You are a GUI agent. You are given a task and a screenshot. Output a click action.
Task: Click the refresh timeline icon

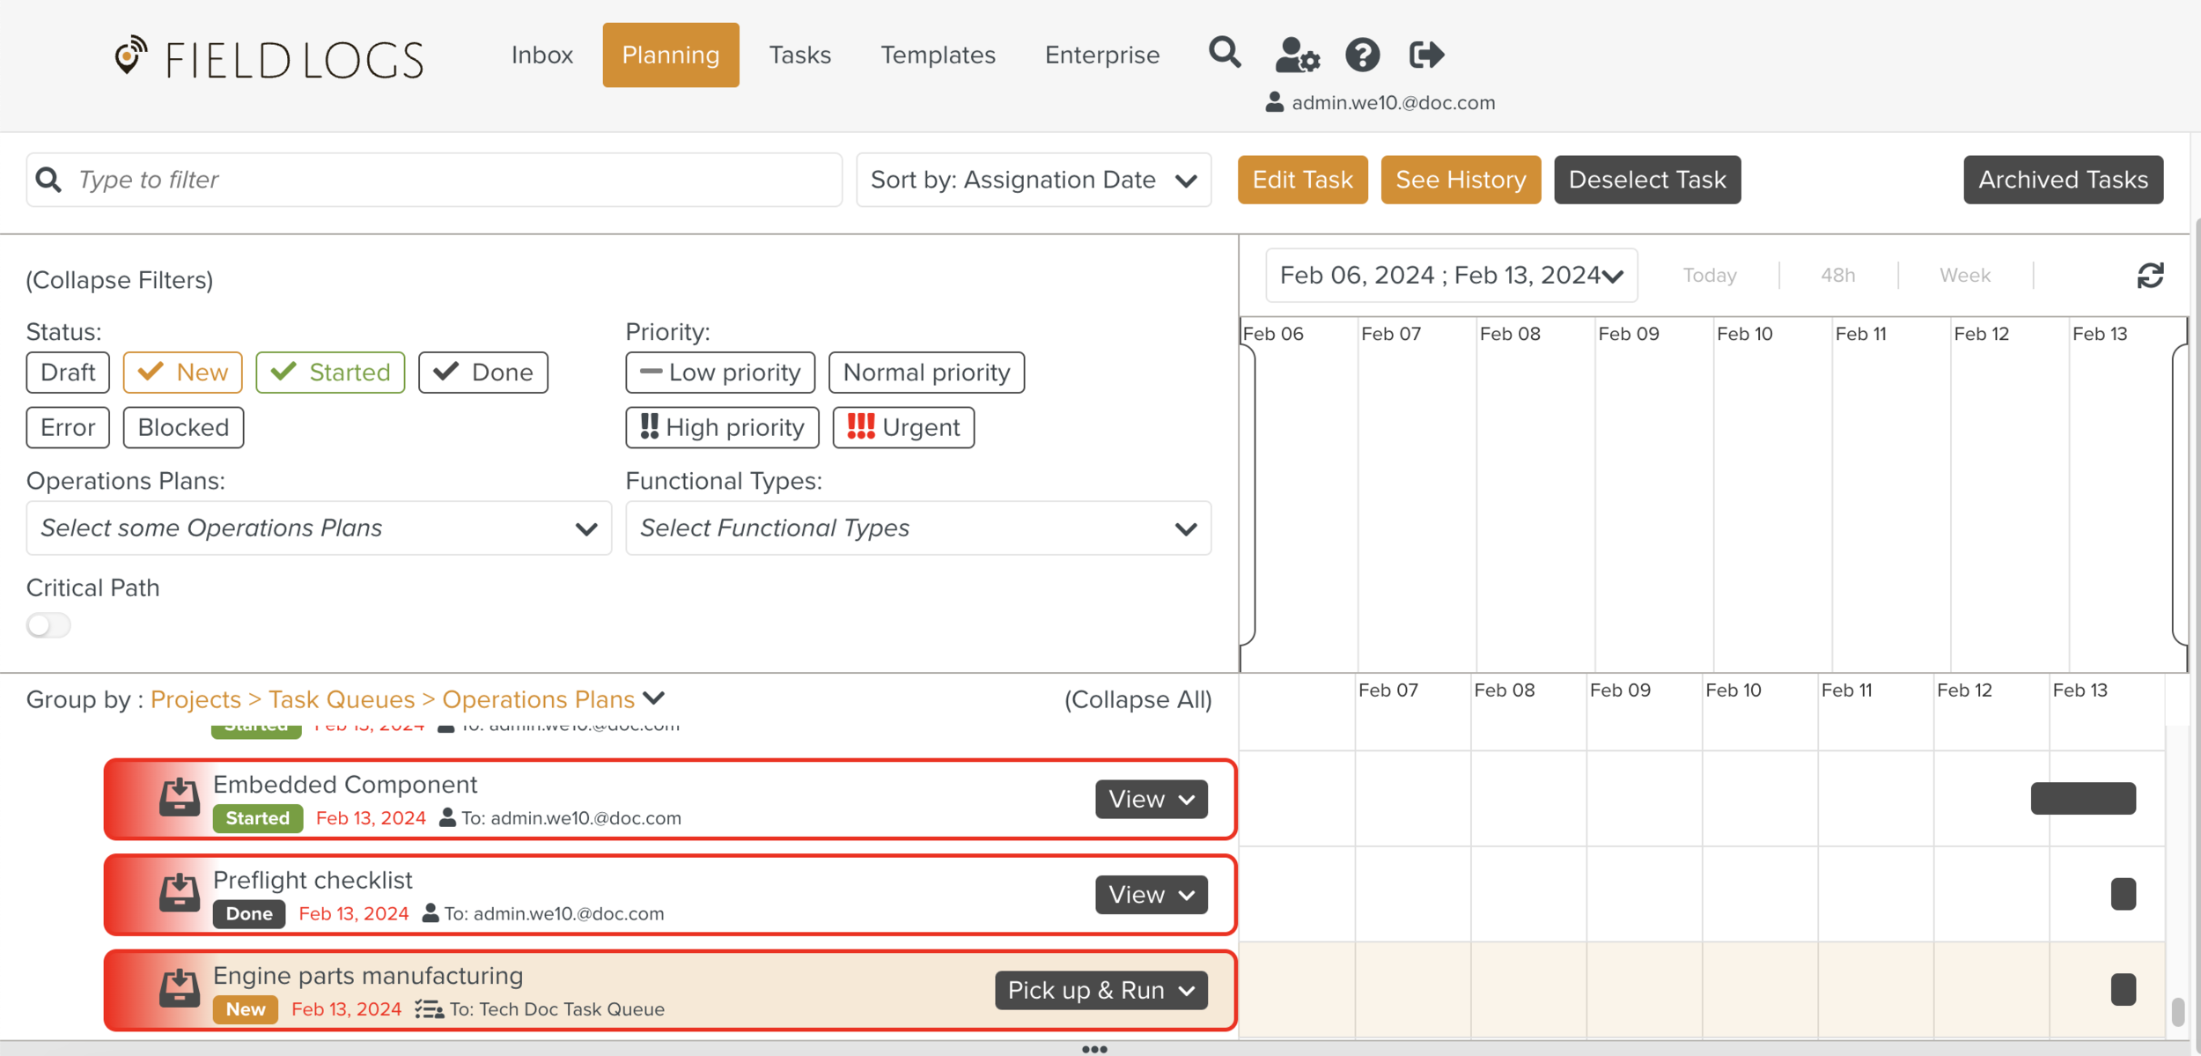[2150, 276]
